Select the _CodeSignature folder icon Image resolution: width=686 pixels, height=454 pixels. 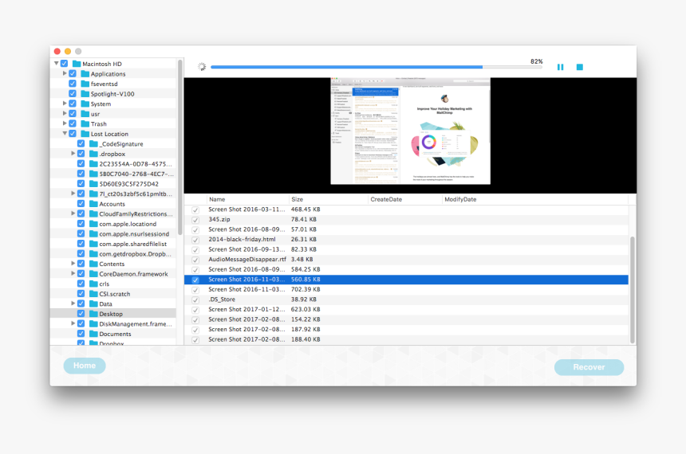(93, 143)
